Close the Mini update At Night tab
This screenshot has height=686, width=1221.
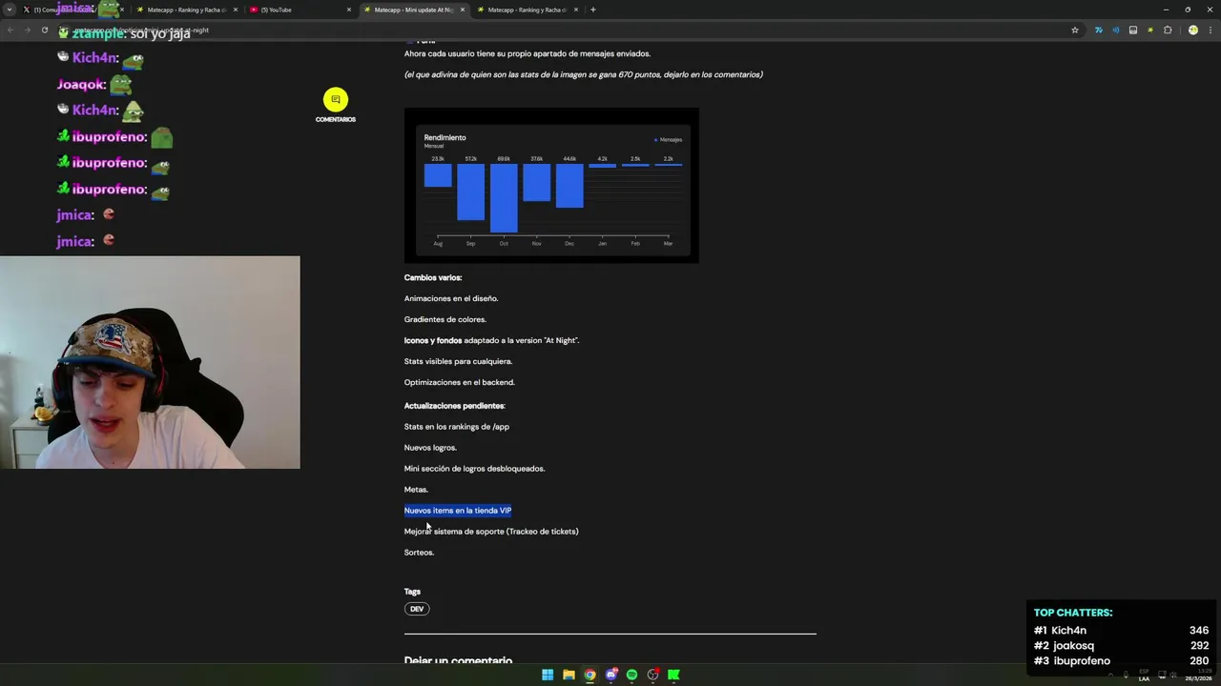tap(463, 10)
